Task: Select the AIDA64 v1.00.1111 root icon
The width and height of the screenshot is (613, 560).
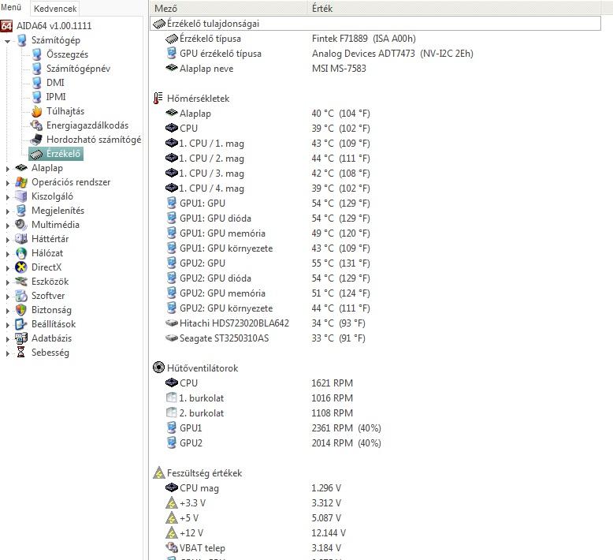Action: tap(6, 26)
